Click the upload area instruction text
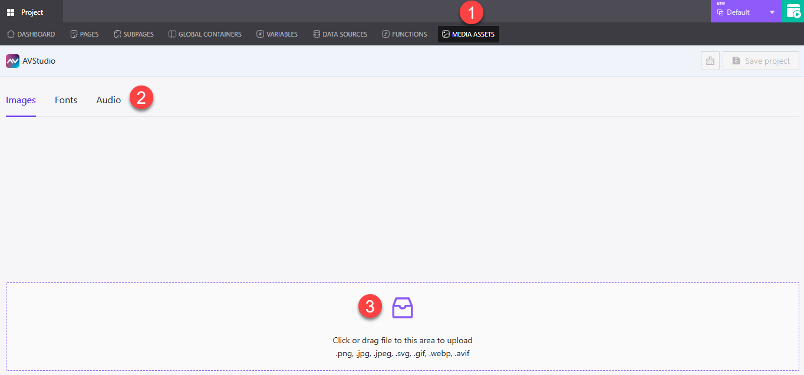 click(402, 341)
